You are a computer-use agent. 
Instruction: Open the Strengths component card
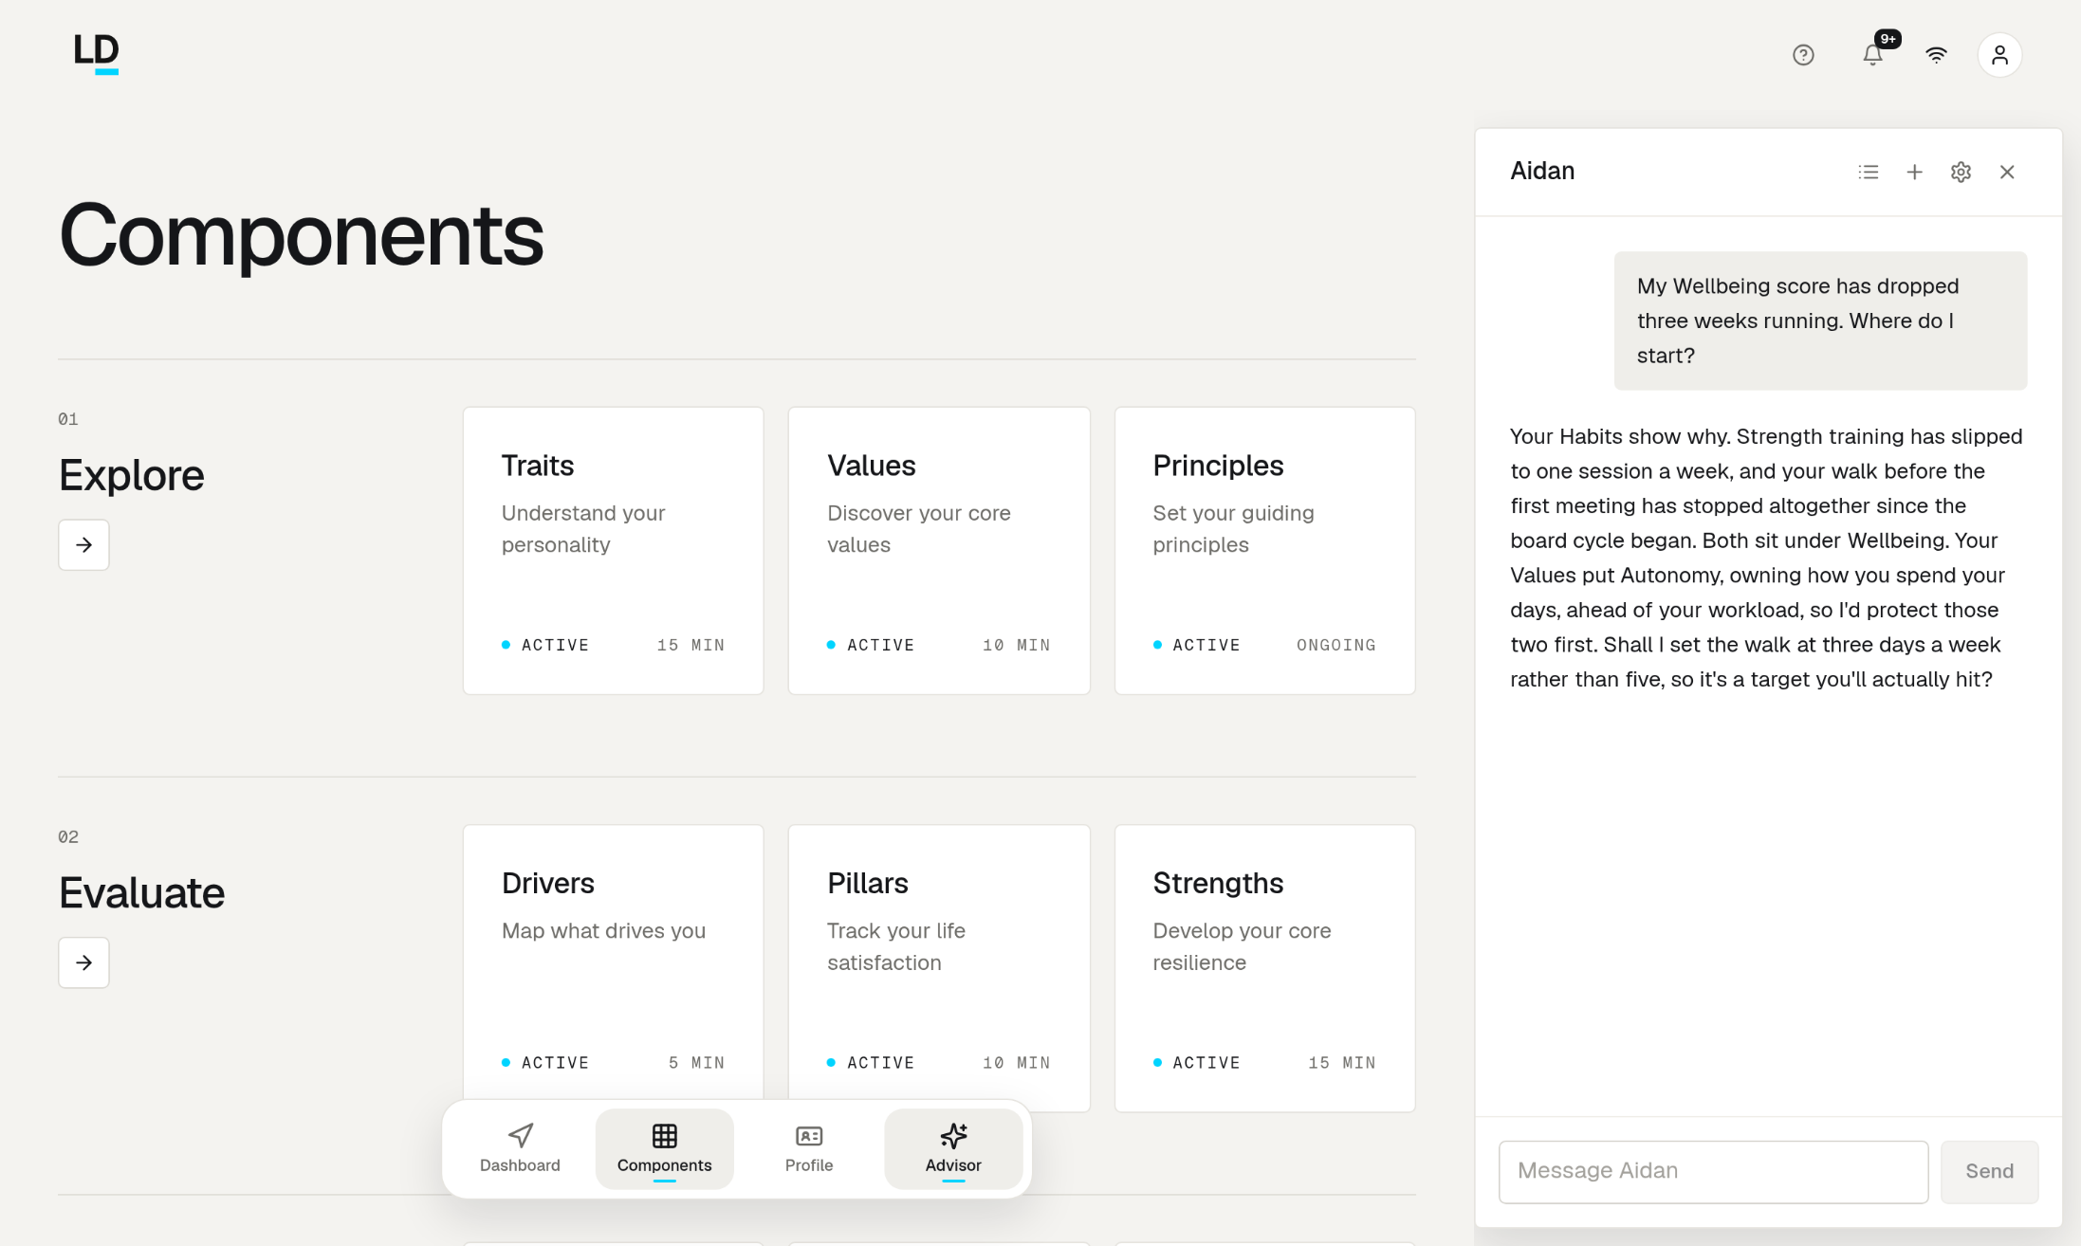pyautogui.click(x=1264, y=968)
